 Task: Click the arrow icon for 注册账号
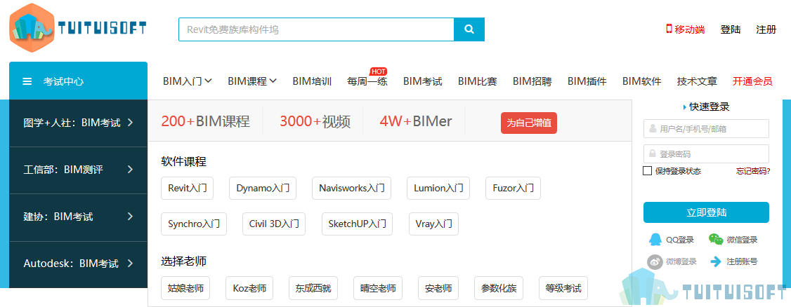click(716, 261)
